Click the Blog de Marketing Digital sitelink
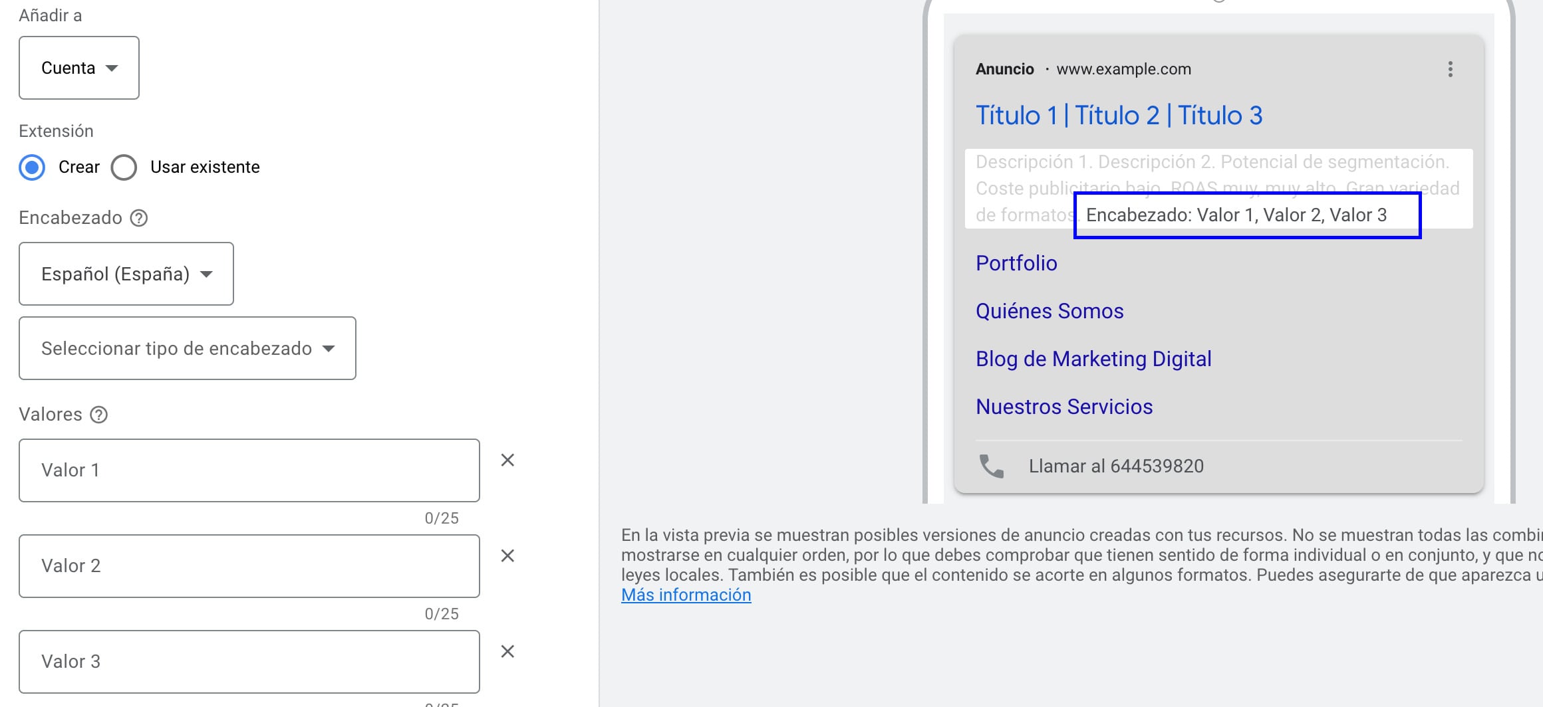Image resolution: width=1543 pixels, height=707 pixels. click(x=1093, y=359)
